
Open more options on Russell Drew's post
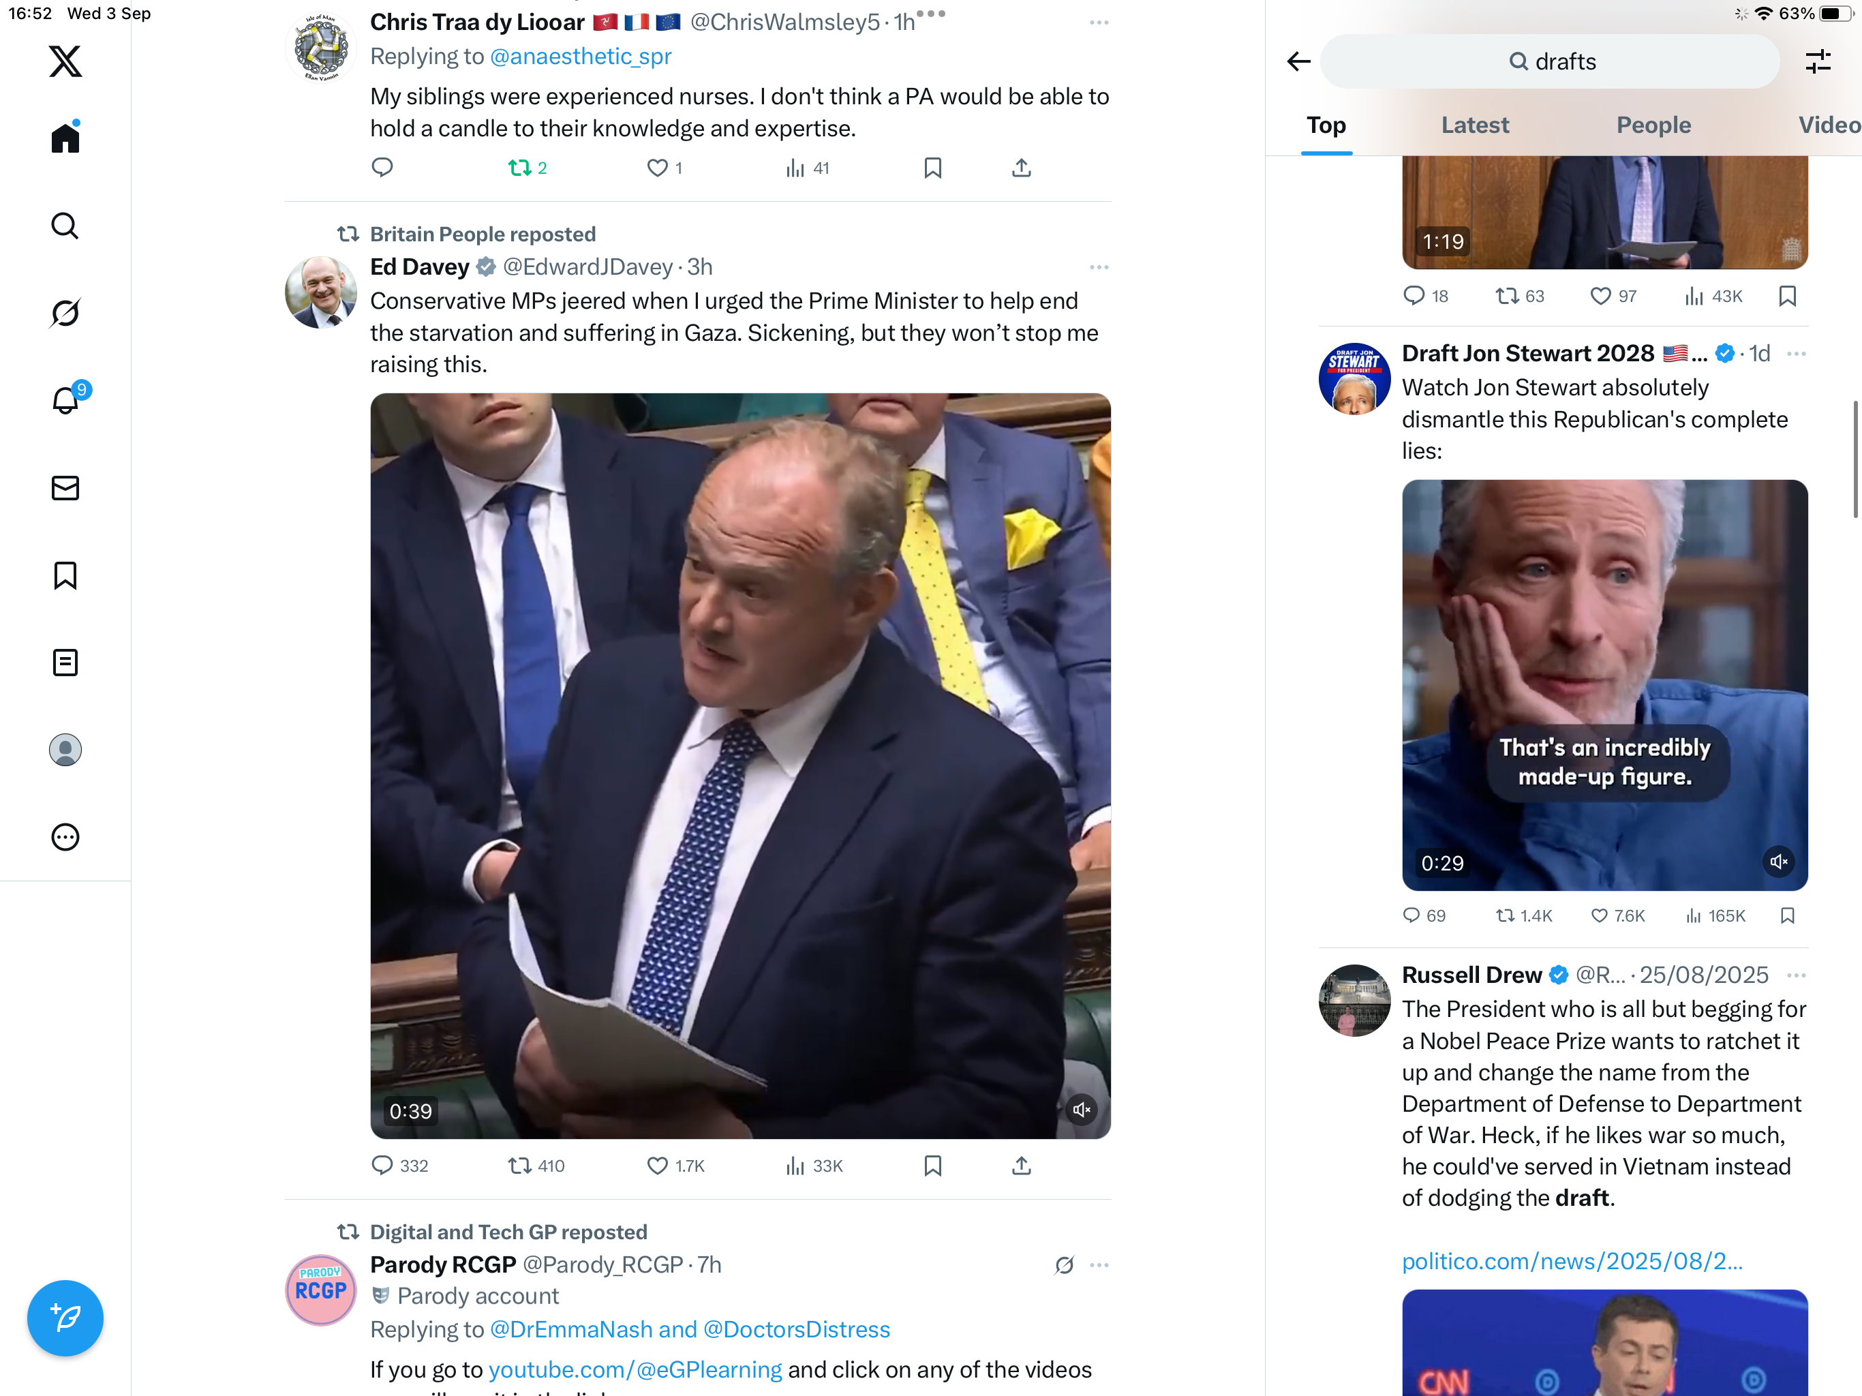(x=1795, y=975)
